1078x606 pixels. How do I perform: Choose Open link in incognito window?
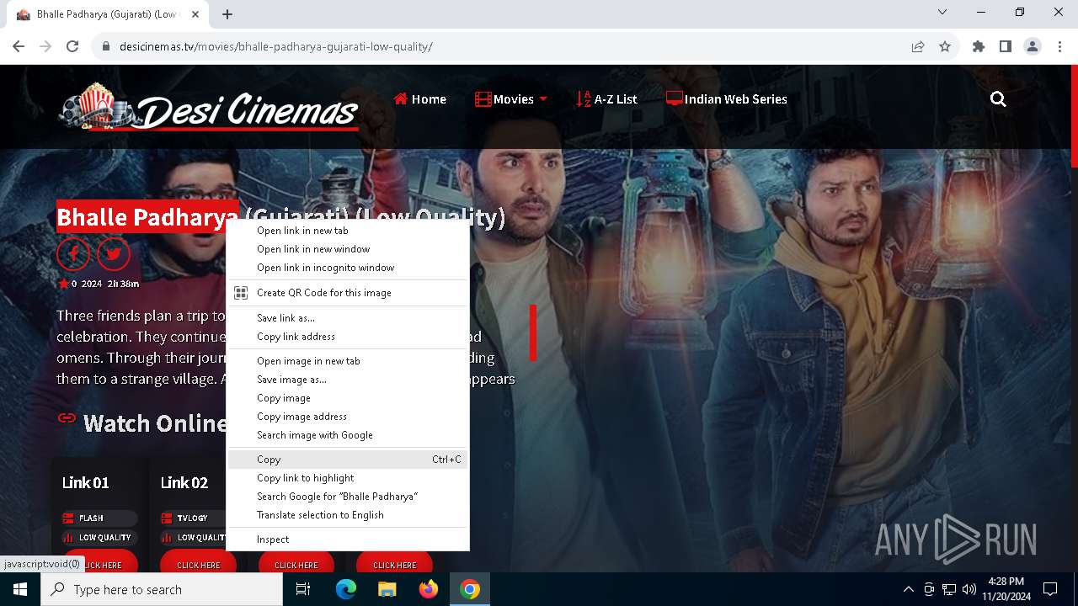(348, 268)
